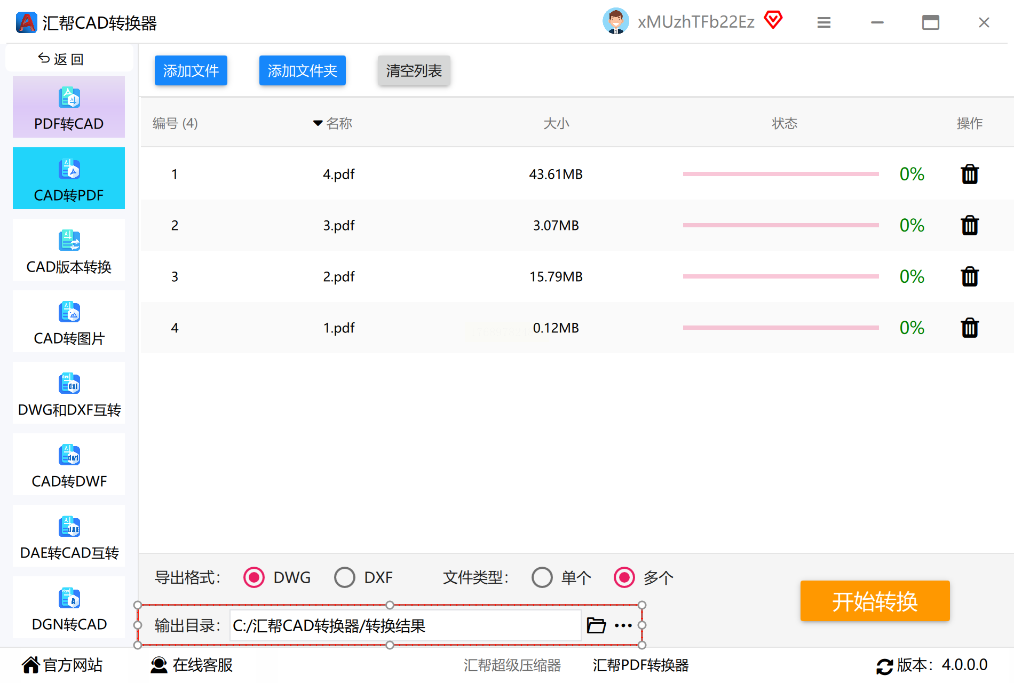Image resolution: width=1014 pixels, height=683 pixels.
Task: Clear the list with 清空列表
Action: (x=414, y=70)
